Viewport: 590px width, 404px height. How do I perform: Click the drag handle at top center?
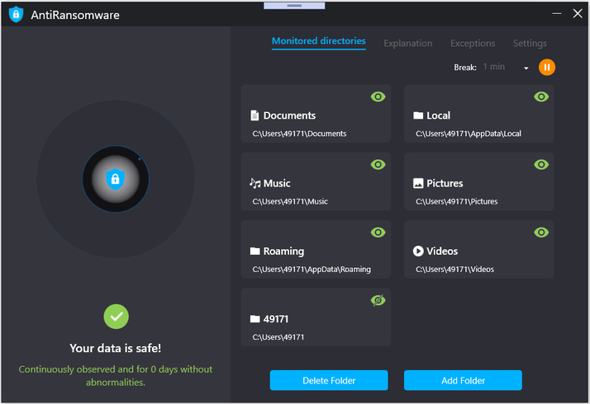pyautogui.click(x=294, y=5)
